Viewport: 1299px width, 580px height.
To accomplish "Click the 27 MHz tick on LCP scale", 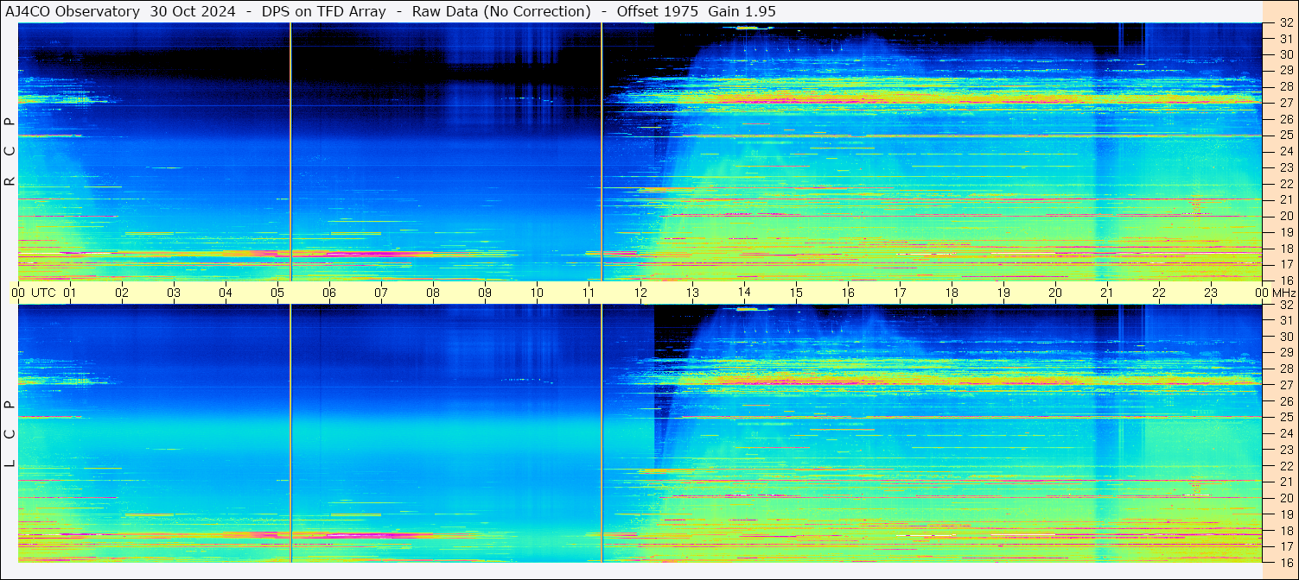I will point(1285,385).
